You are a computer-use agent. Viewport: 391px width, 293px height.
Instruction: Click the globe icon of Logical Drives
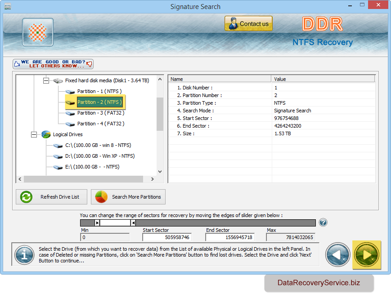point(46,134)
